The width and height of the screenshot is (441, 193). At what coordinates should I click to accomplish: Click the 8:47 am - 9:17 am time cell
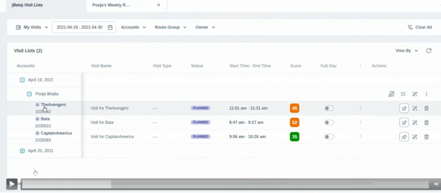tap(247, 122)
